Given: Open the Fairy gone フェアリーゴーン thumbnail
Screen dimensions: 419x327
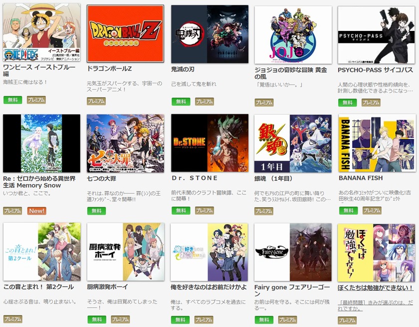Looking at the screenshot, I should pyautogui.click(x=293, y=252).
